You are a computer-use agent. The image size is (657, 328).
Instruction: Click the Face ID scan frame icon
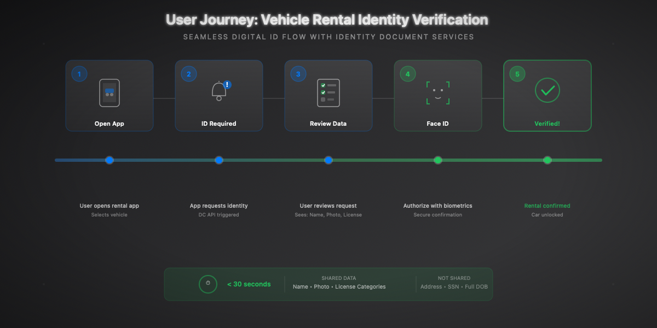(x=438, y=92)
